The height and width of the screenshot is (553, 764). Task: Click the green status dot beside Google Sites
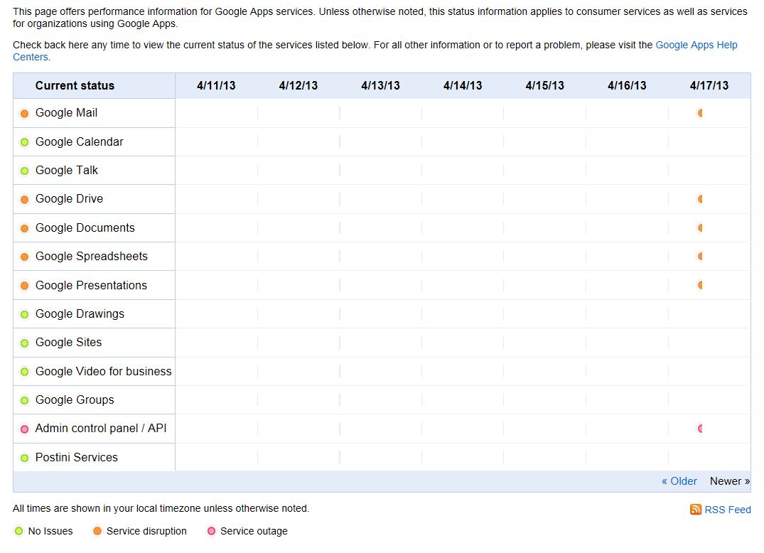(24, 343)
